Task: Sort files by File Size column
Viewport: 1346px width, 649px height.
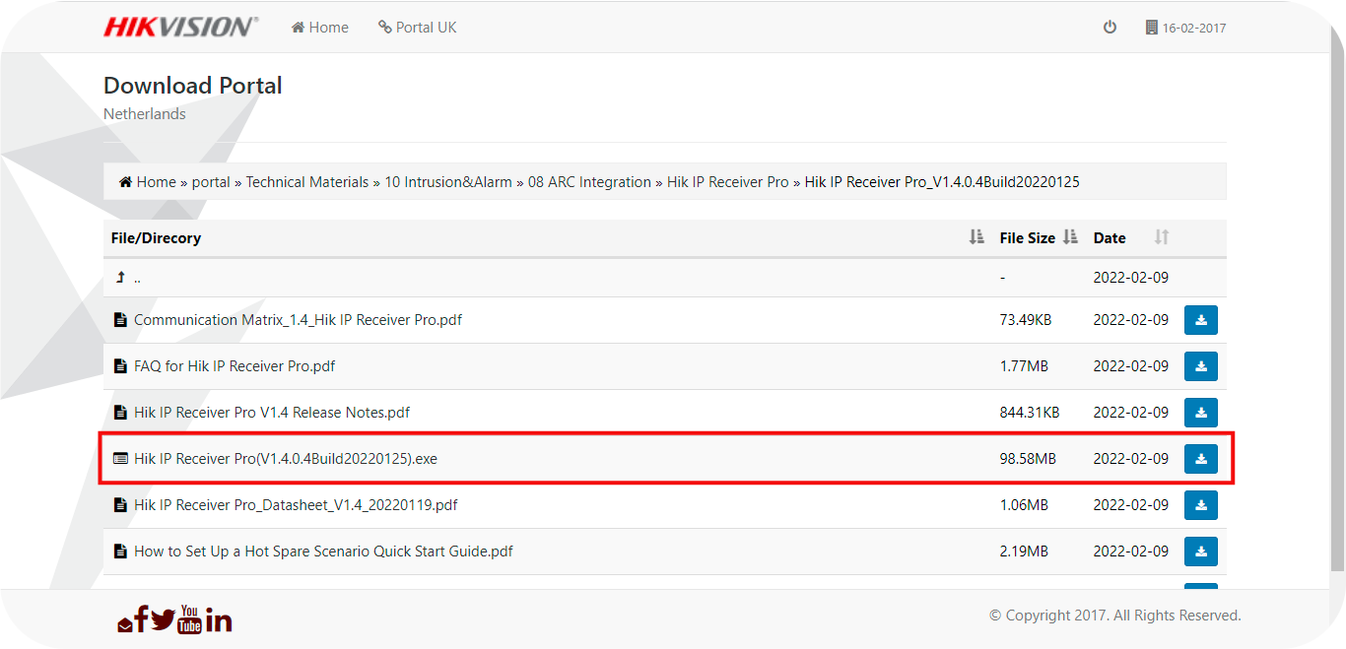Action: click(x=1070, y=237)
